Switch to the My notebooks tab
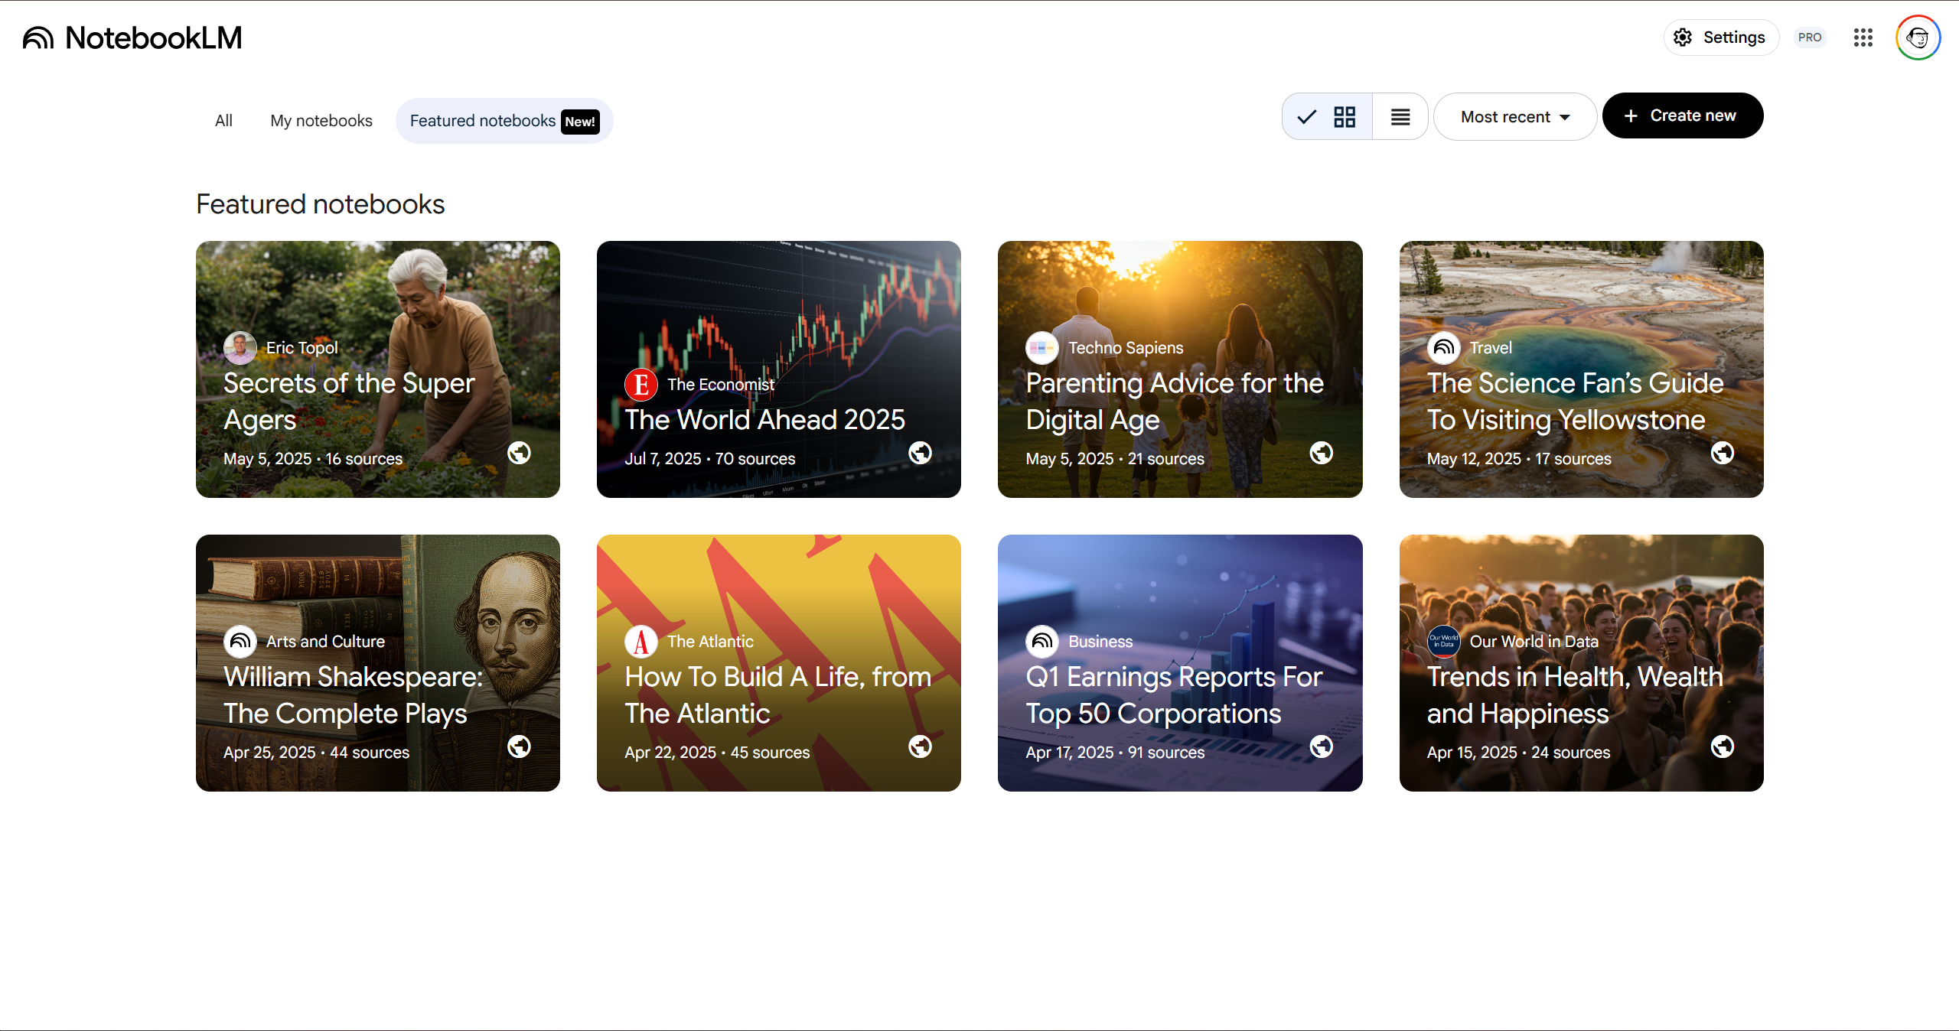Screen dimensions: 1959x1031 [321, 121]
